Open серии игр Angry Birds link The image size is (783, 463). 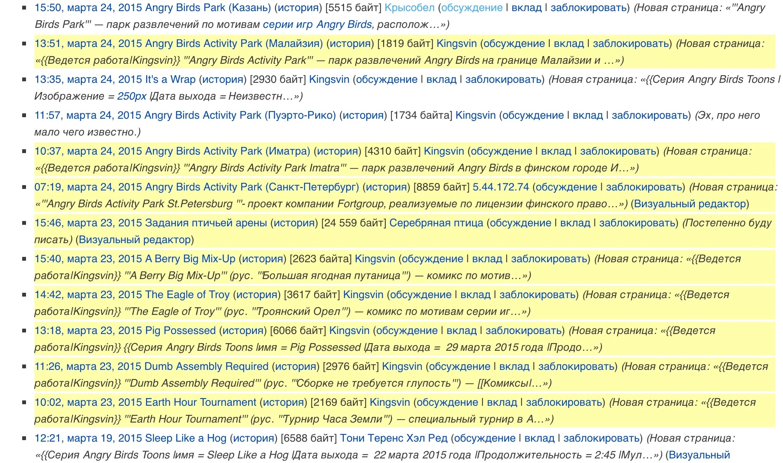click(x=317, y=24)
